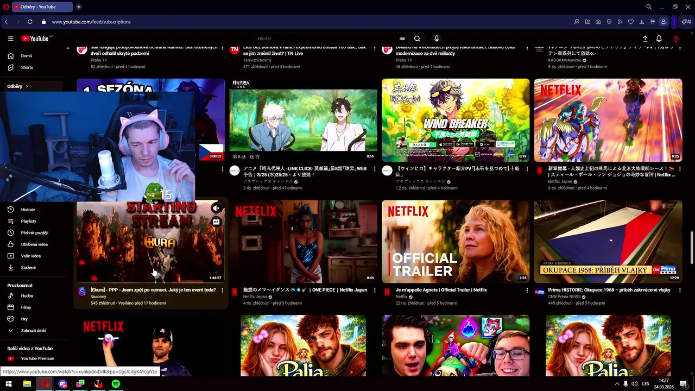The image size is (695, 391).
Task: Click the closed captions CC badge on Sasonny video
Action: (x=216, y=222)
